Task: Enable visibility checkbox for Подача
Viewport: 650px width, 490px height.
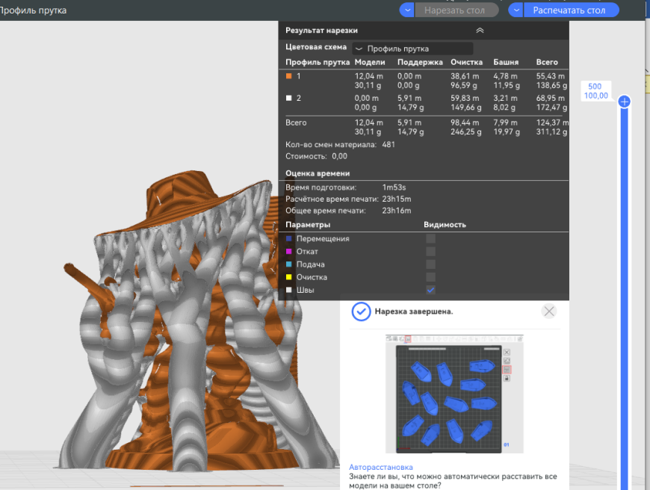Action: 430,264
